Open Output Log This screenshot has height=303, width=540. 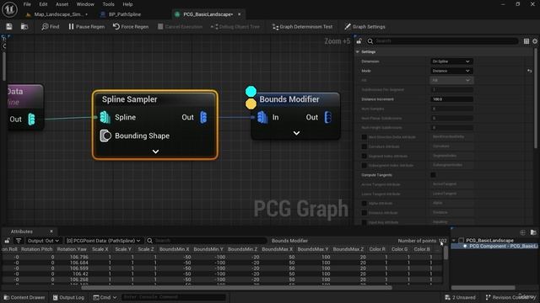point(68,297)
